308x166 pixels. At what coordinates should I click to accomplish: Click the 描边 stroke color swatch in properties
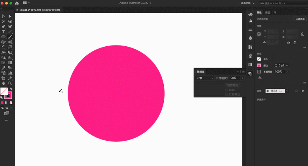point(259,65)
